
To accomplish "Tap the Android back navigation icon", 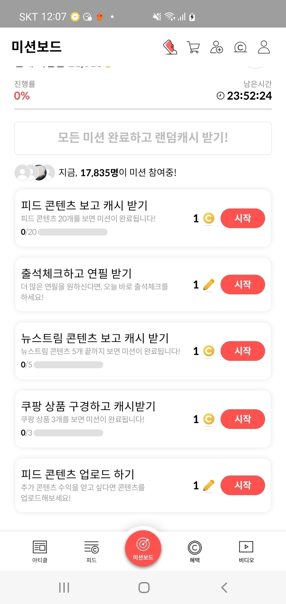I will 224,587.
